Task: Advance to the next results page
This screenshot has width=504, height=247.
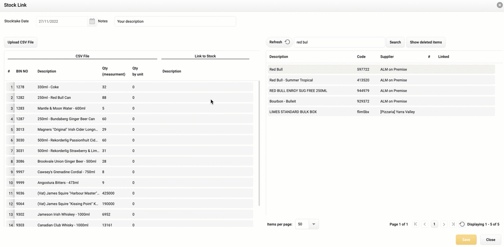Action: 444,224
